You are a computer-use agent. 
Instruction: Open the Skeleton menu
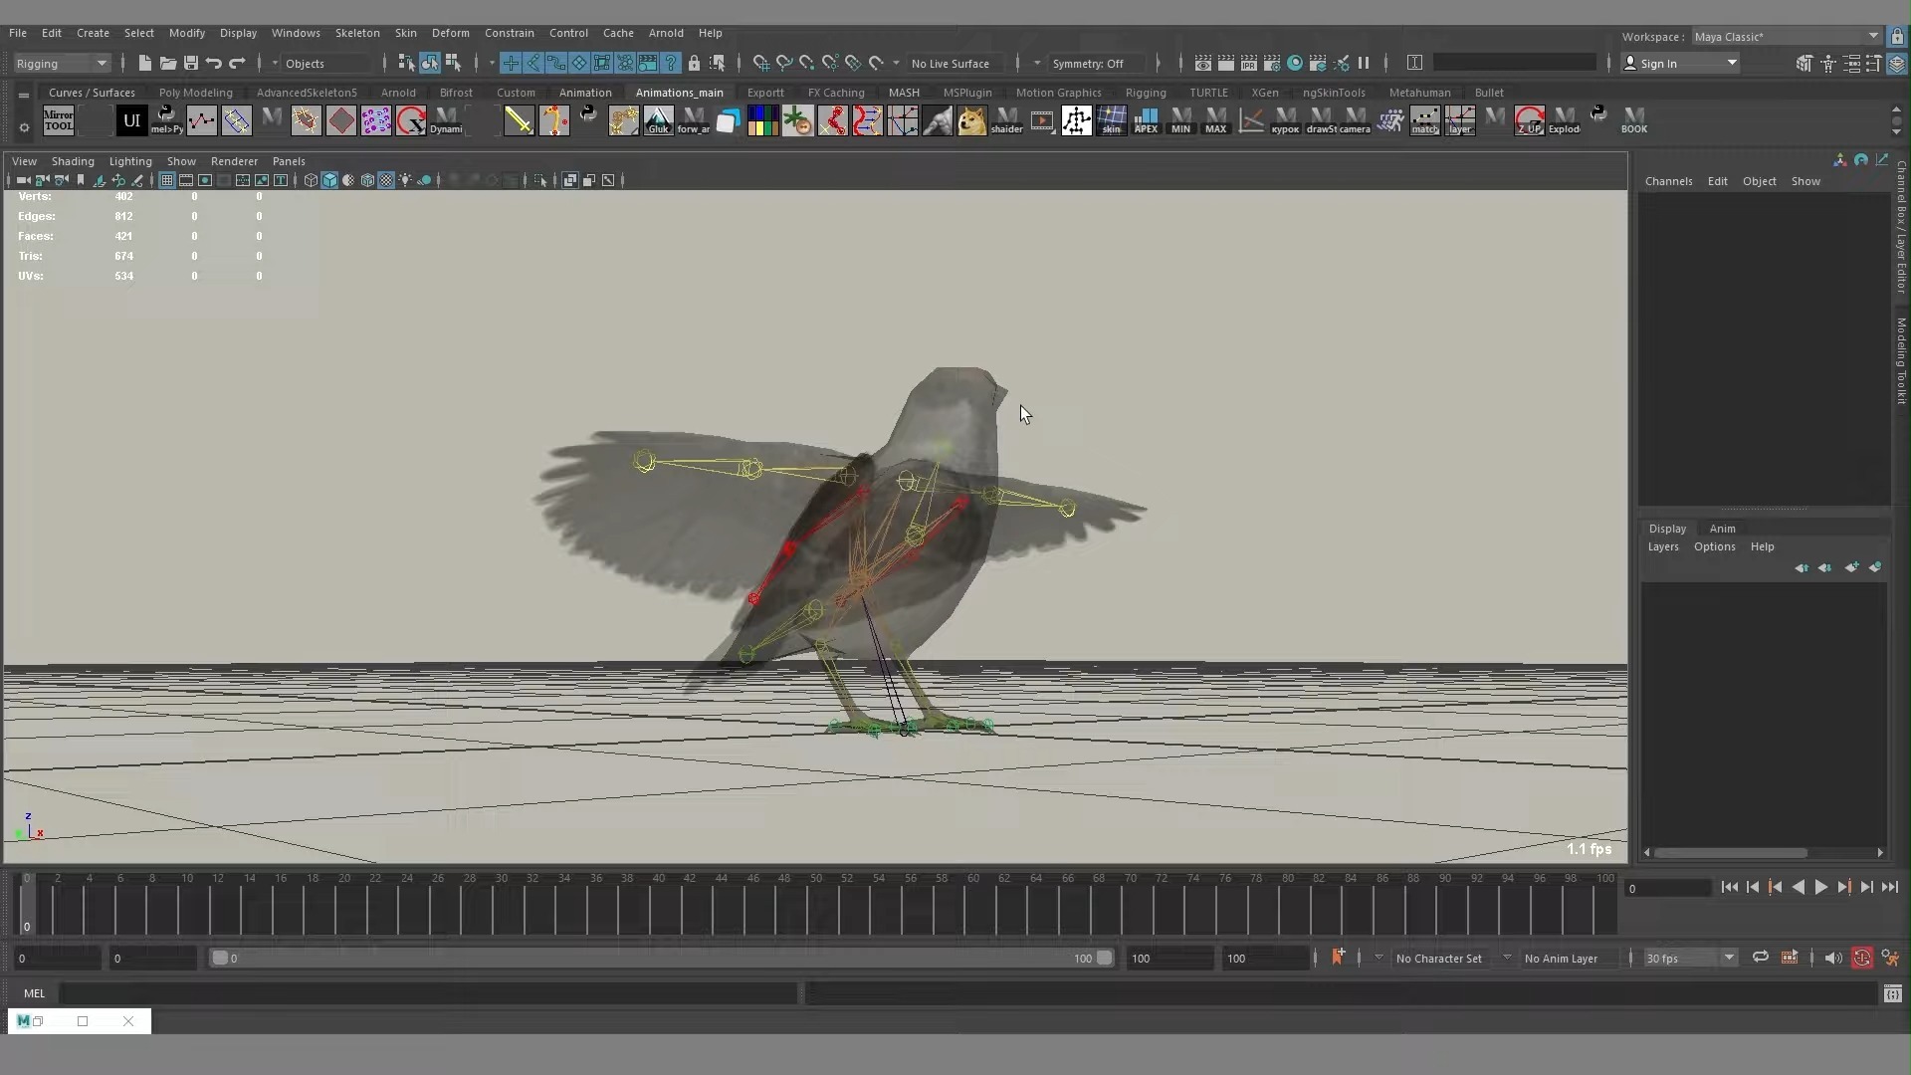point(356,33)
